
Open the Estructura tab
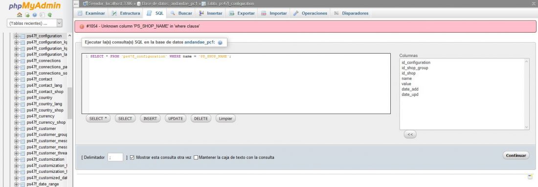point(126,13)
